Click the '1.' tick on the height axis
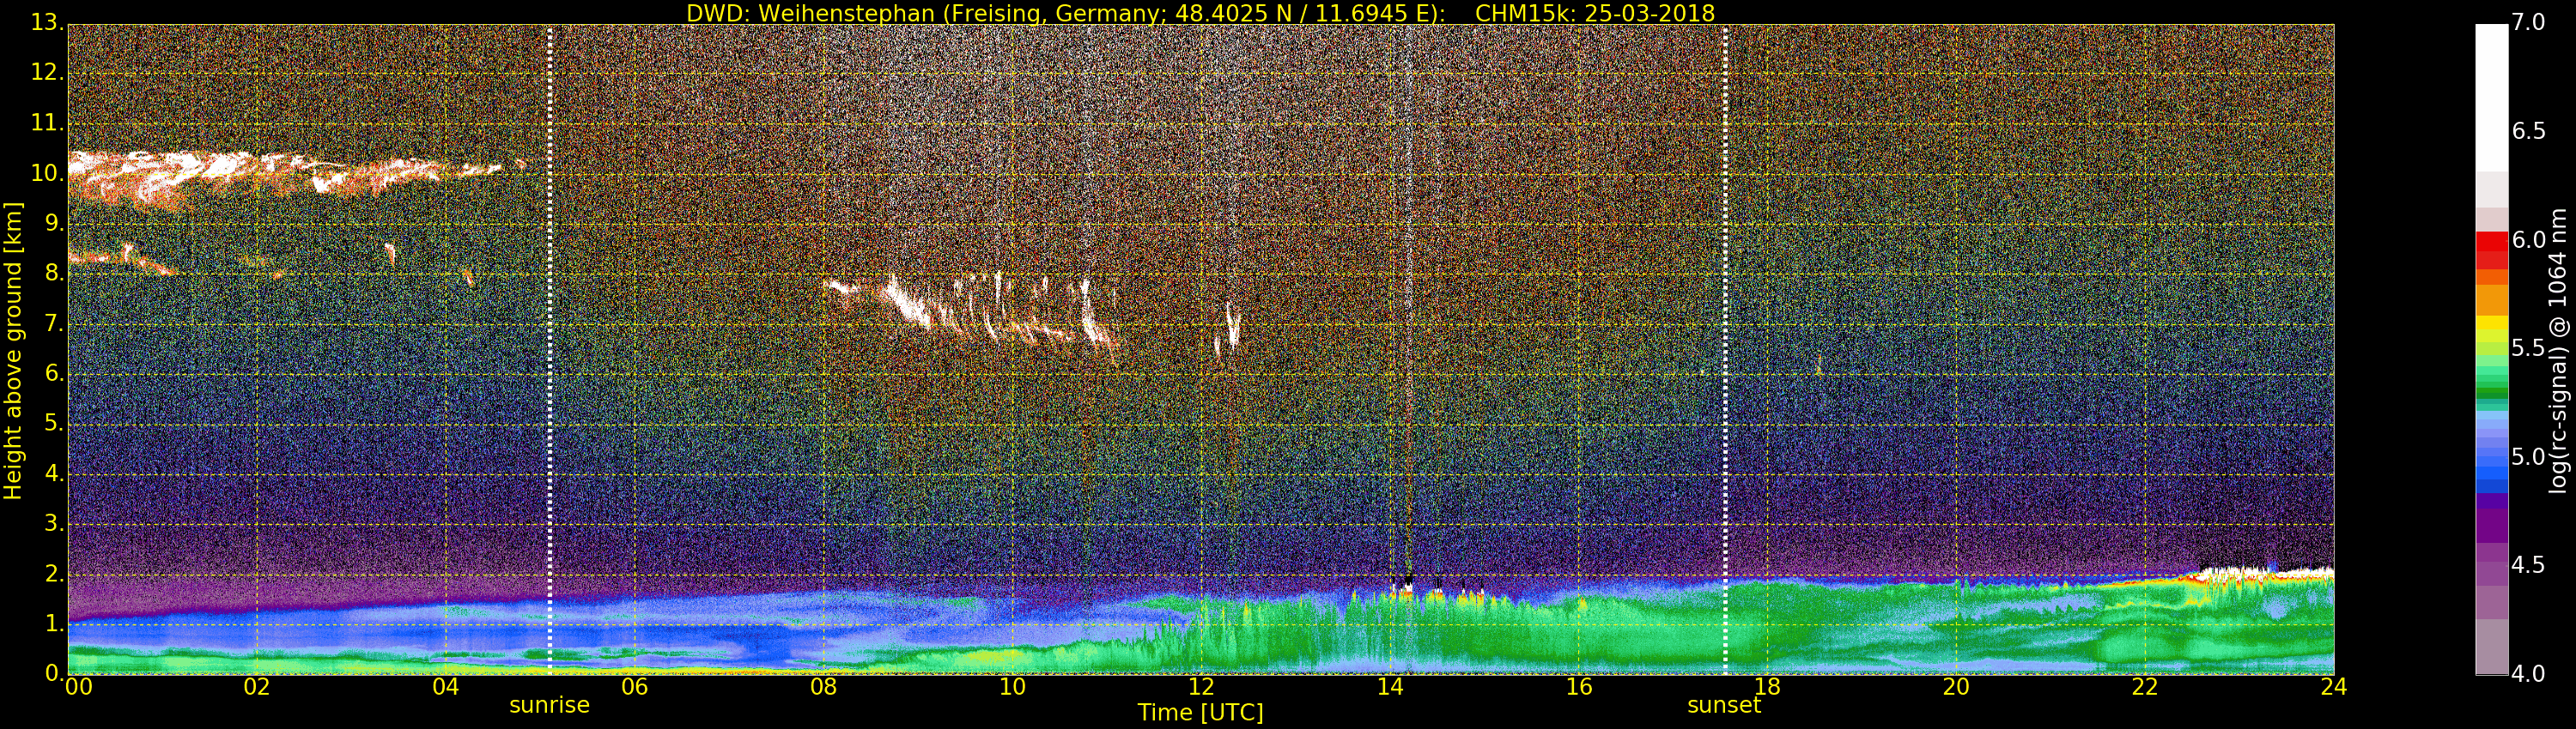This screenshot has height=729, width=2576. click(x=53, y=624)
